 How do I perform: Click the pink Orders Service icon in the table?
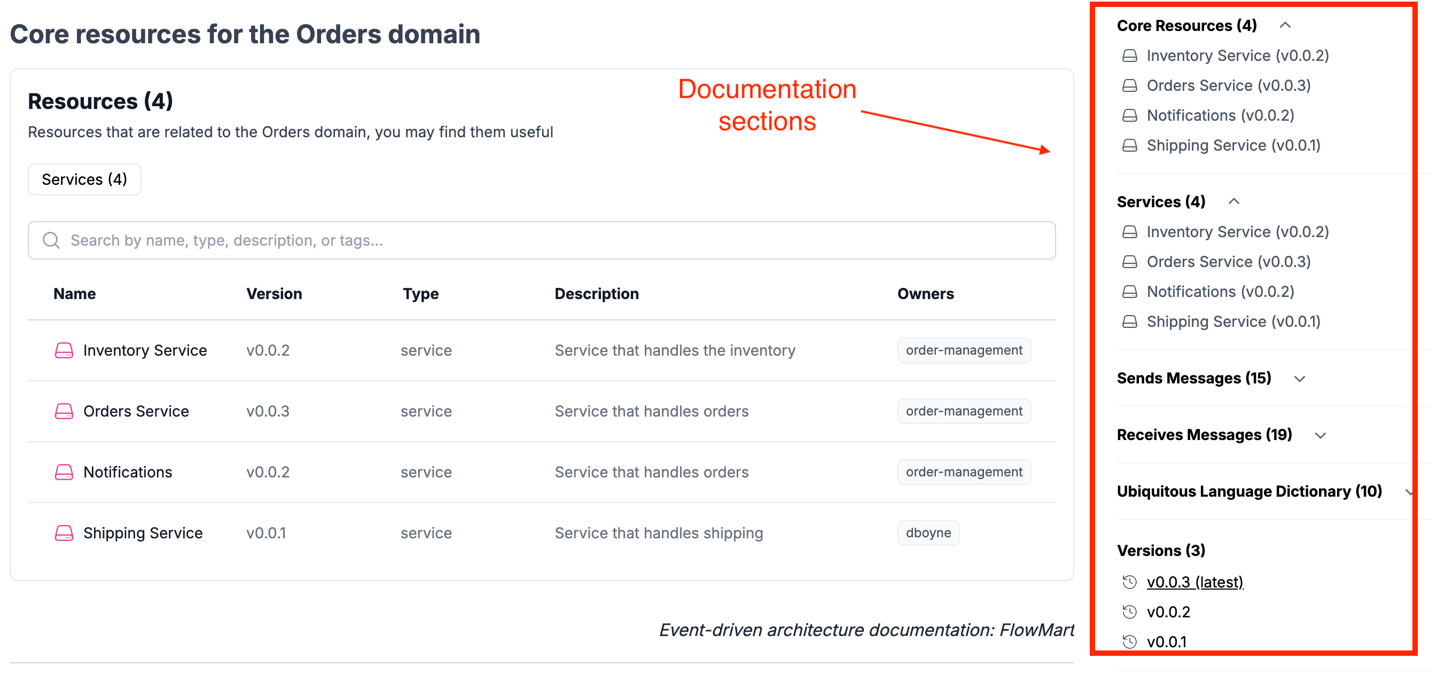[x=63, y=411]
